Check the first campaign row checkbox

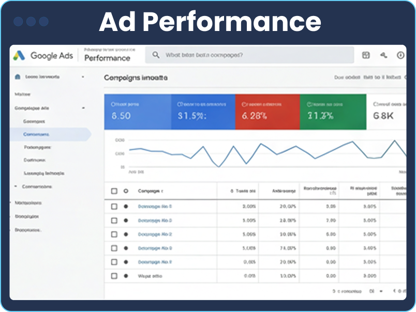point(114,206)
